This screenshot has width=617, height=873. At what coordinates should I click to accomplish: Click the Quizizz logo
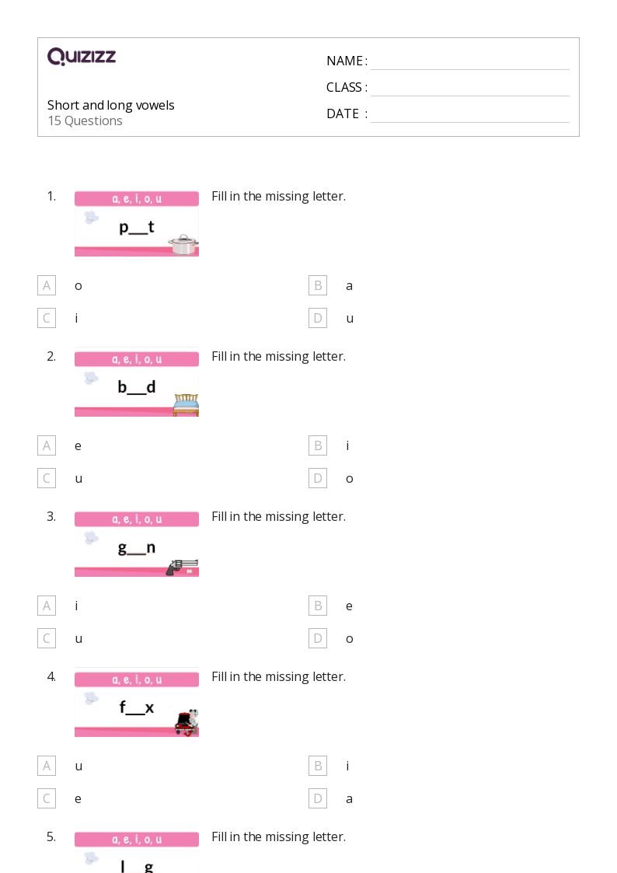point(82,56)
